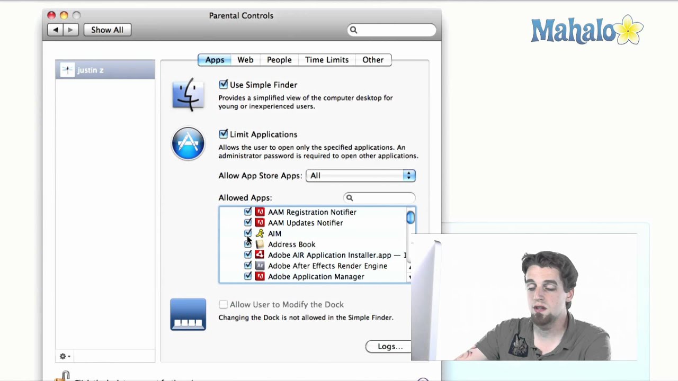Click the Adobe AIR Application Installer icon

[260, 255]
